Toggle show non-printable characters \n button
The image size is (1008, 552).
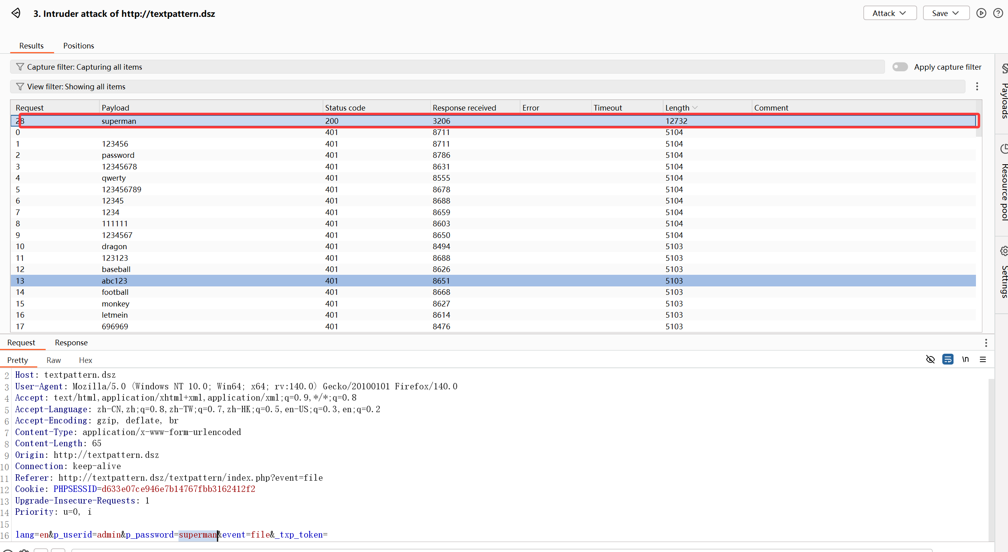tap(966, 359)
